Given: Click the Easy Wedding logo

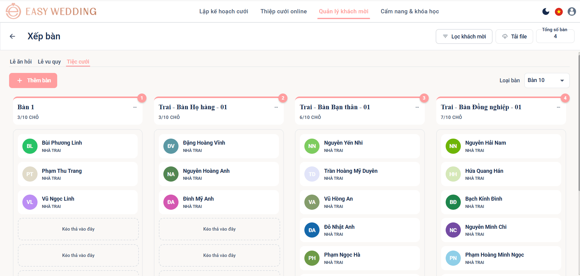Looking at the screenshot, I should pos(51,11).
